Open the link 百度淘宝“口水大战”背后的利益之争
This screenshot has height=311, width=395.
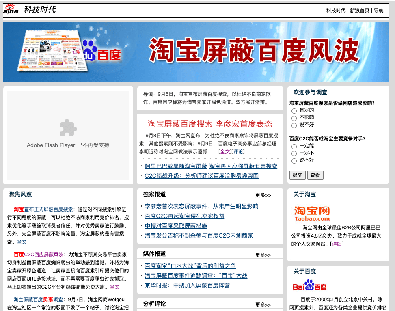pyautogui.click(x=190, y=266)
